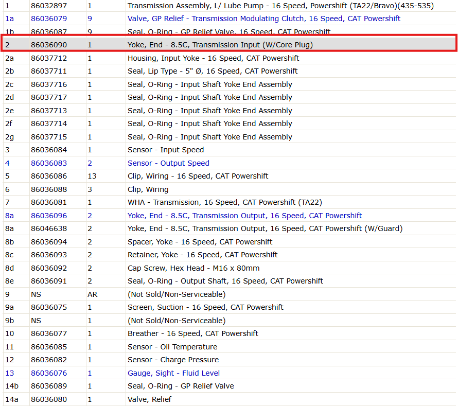Open part number link 86036096
The width and height of the screenshot is (458, 406).
tap(49, 216)
